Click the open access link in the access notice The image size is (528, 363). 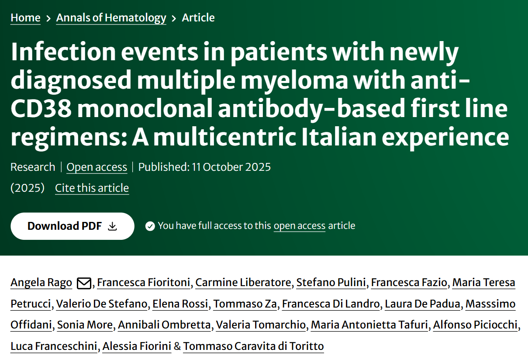click(x=299, y=226)
